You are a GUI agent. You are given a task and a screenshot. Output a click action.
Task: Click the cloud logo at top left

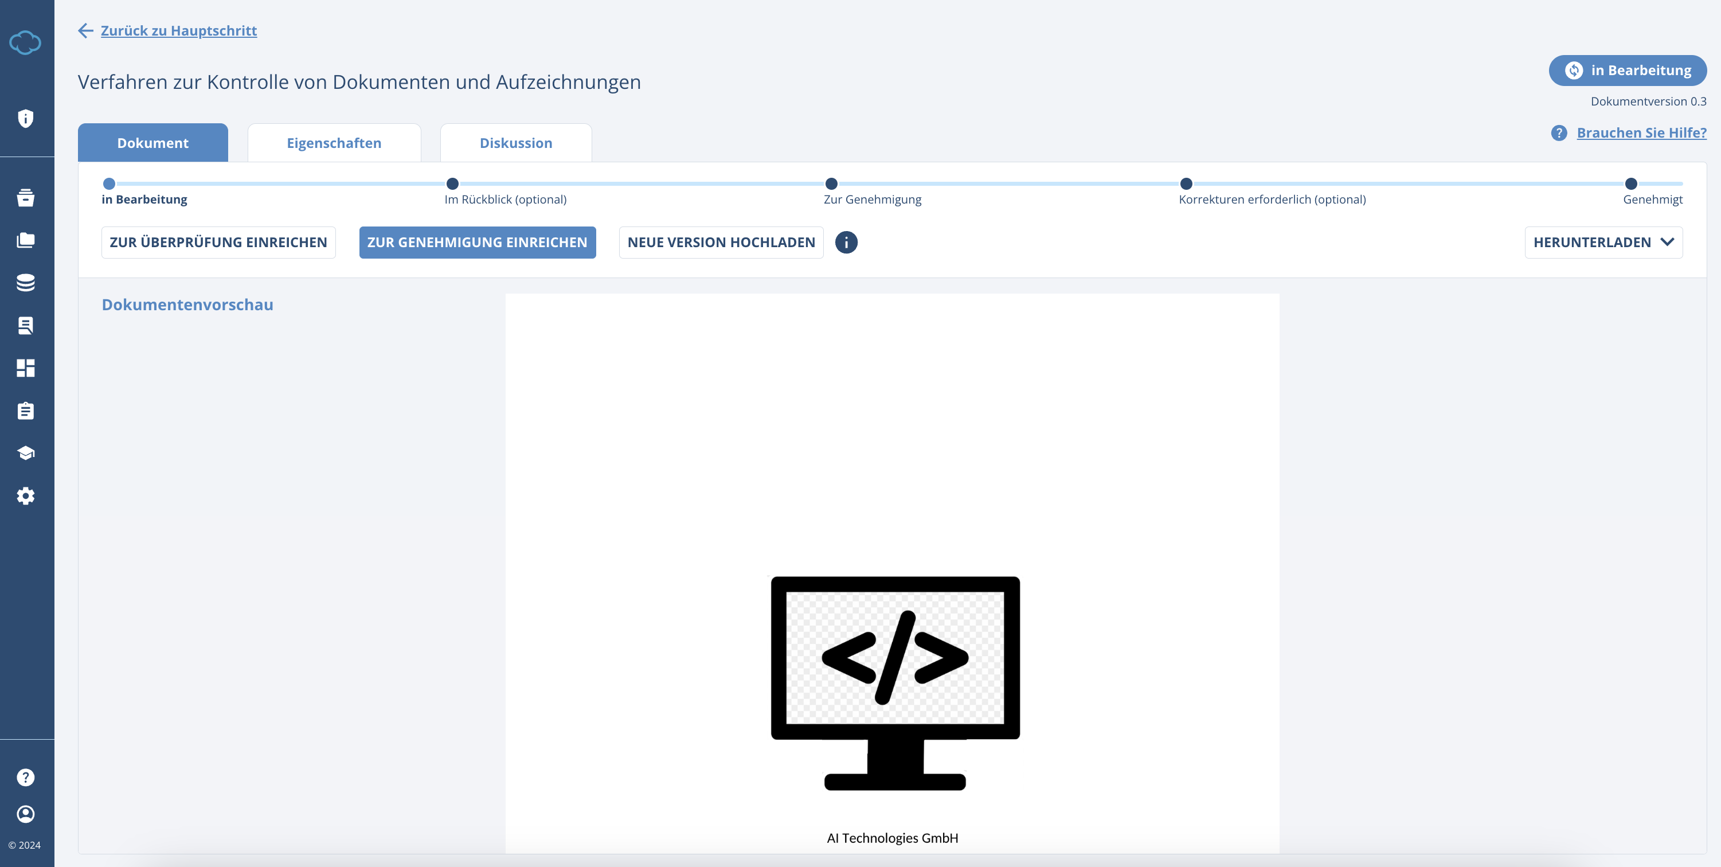26,43
